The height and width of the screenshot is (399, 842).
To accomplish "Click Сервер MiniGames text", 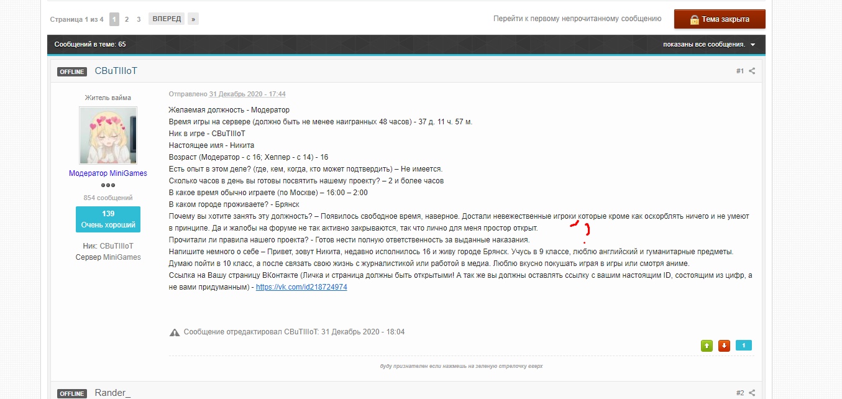I will point(108,257).
